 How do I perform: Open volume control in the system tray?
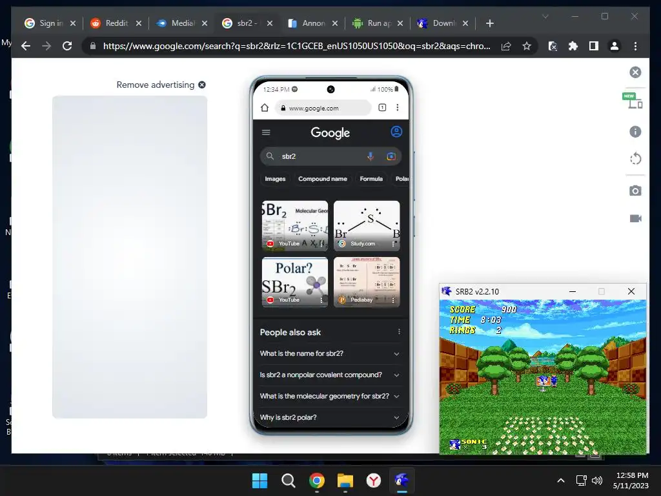coord(597,480)
